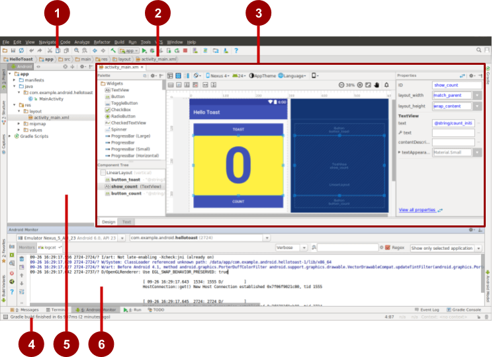Open the Build menu
Image resolution: width=493 pixels, height=357 pixels.
pos(119,42)
